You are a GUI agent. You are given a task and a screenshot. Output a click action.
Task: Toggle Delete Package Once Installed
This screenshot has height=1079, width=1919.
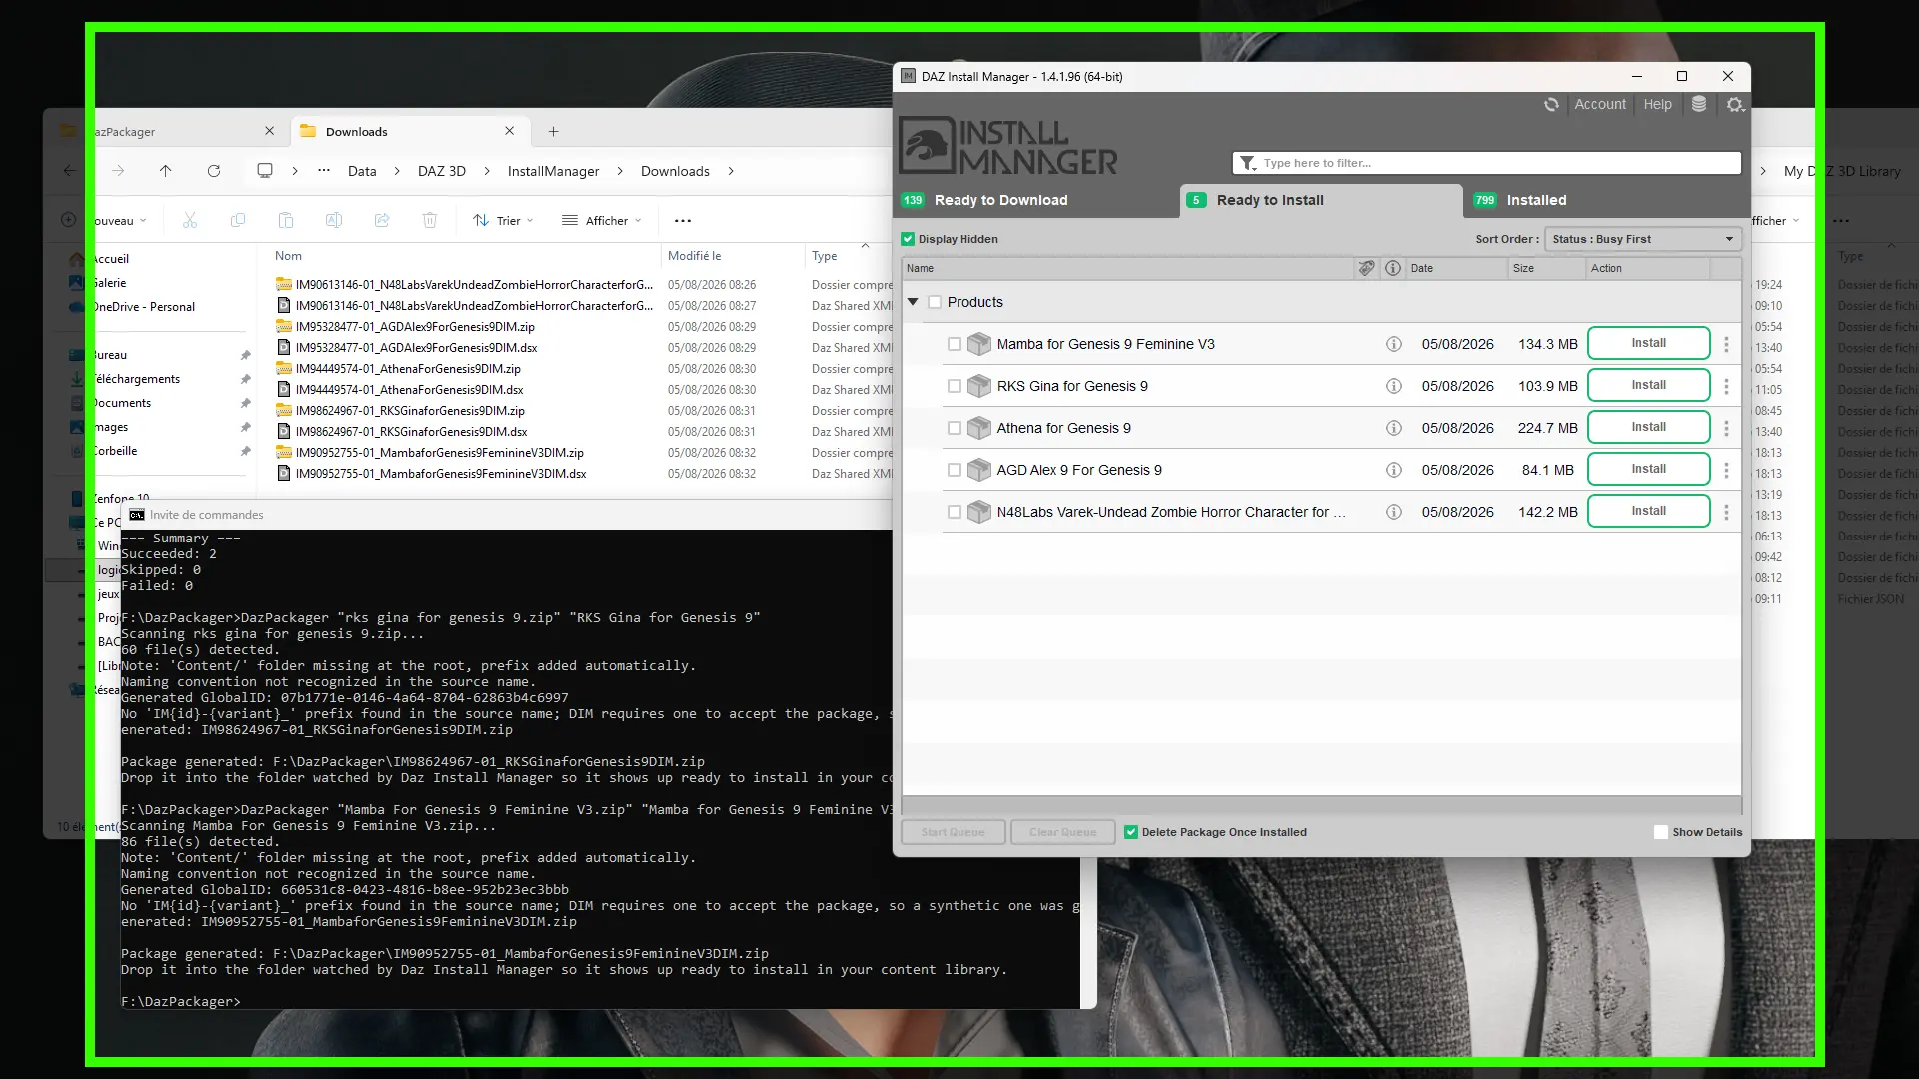coord(1131,832)
